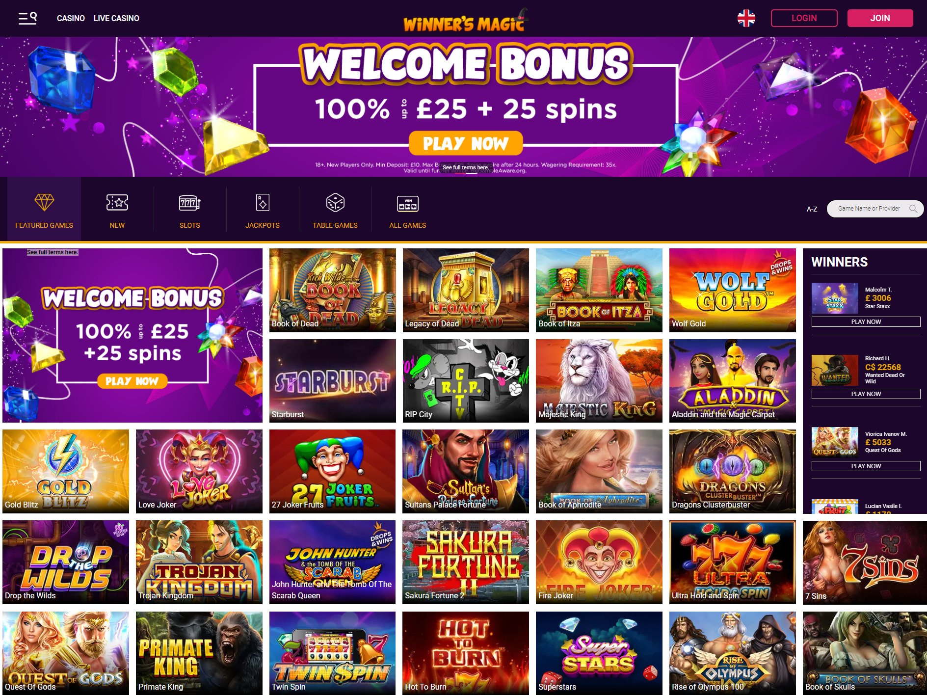Screen dimensions: 927x696
Task: Click Play Now under Star Staxx winner
Action: pos(866,322)
